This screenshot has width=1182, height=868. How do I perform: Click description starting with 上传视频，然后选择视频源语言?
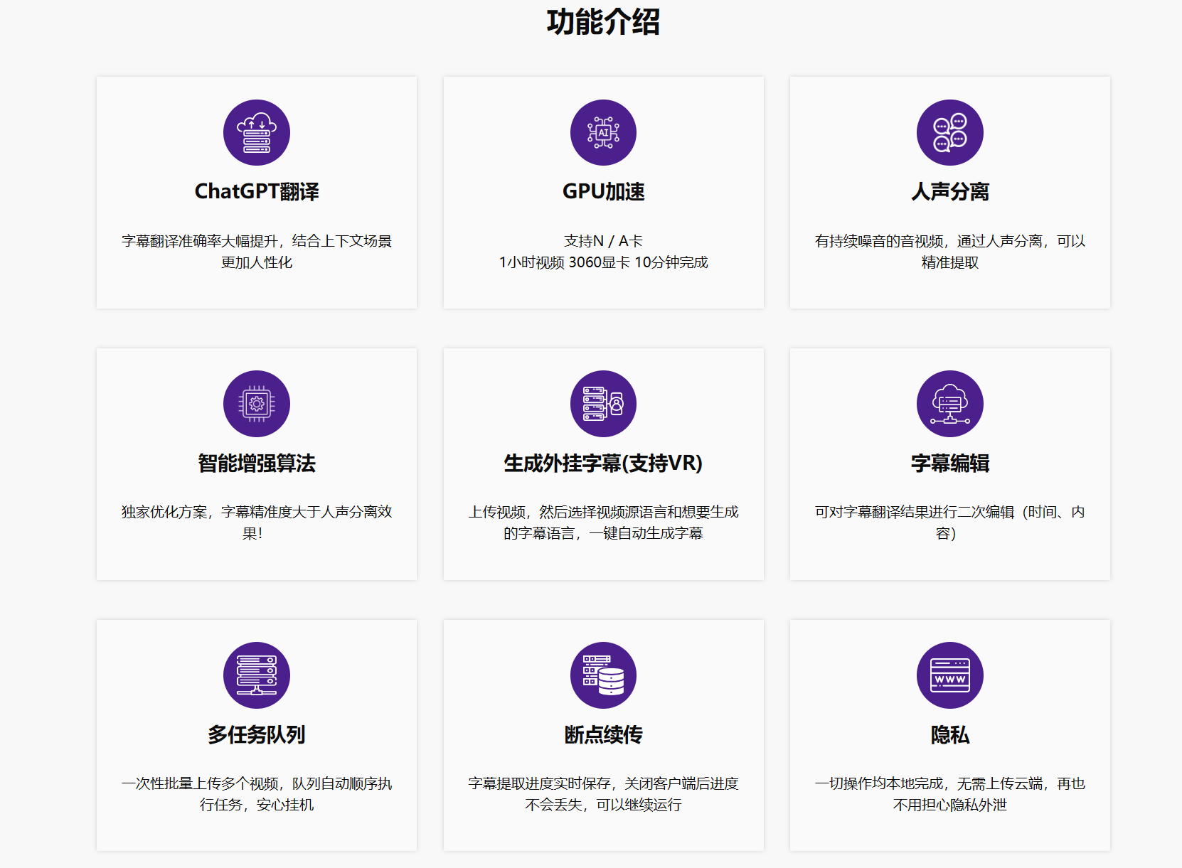[603, 523]
